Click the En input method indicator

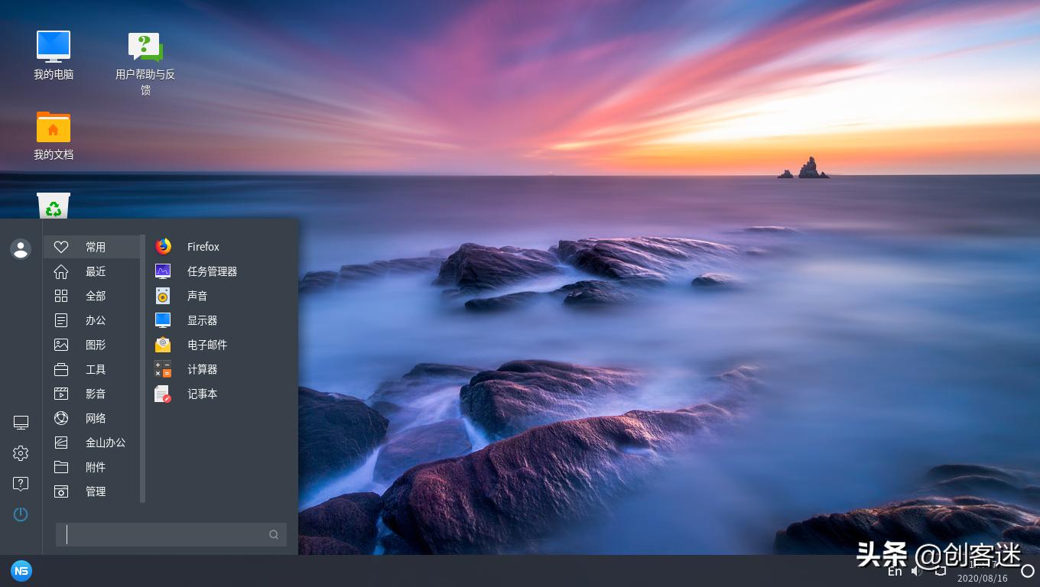[895, 571]
